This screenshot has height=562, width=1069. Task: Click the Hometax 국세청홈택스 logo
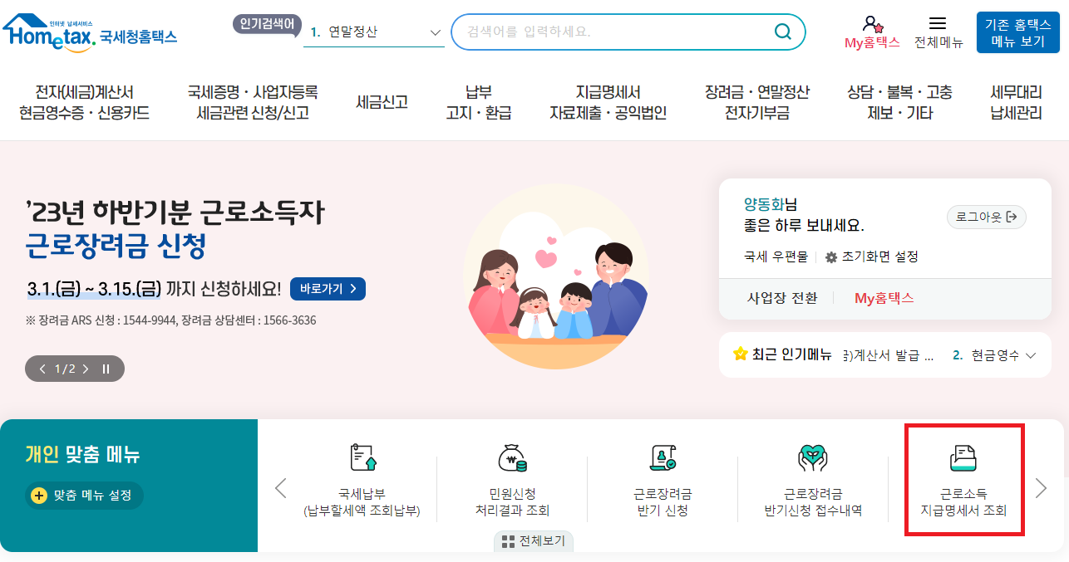click(x=90, y=33)
